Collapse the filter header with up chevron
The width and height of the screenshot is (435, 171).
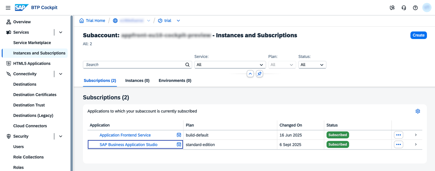[x=250, y=74]
